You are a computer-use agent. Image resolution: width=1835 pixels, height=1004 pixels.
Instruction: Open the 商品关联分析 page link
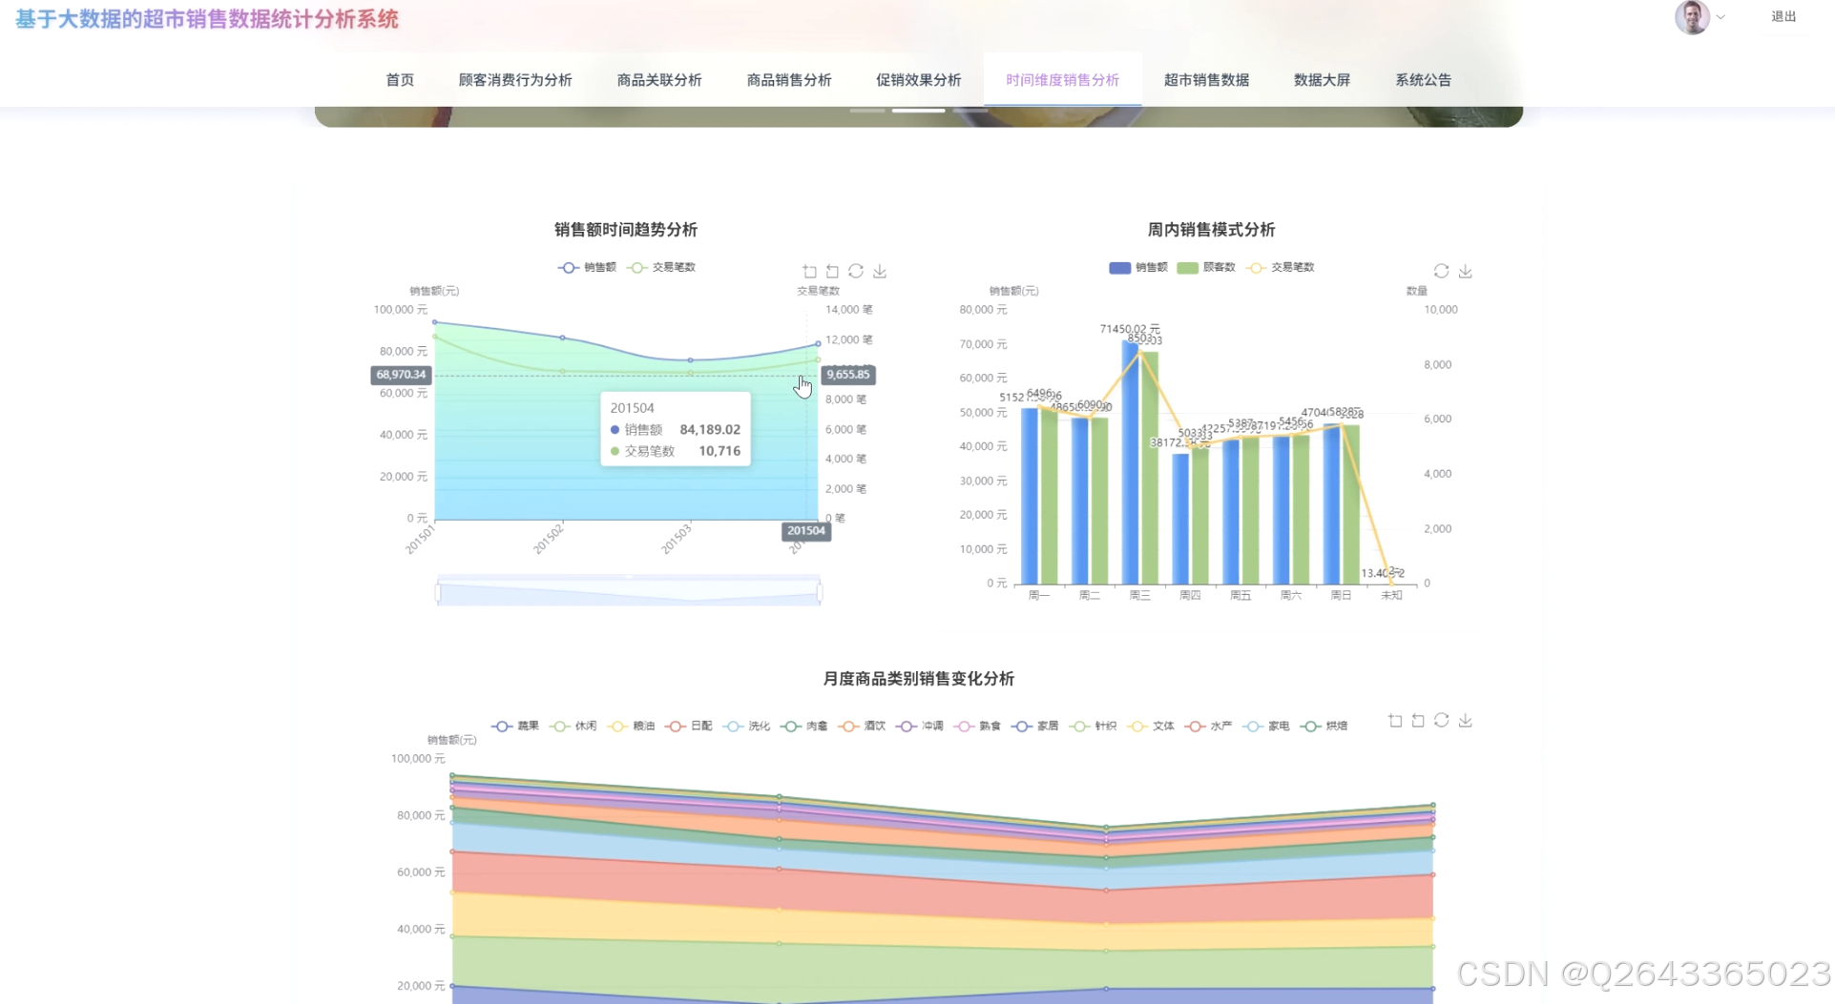658,80
